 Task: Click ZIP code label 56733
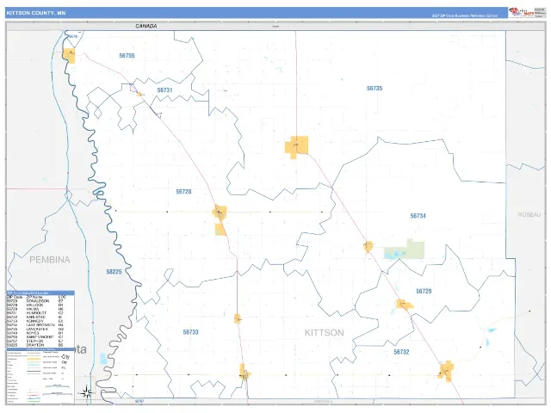pyautogui.click(x=191, y=332)
